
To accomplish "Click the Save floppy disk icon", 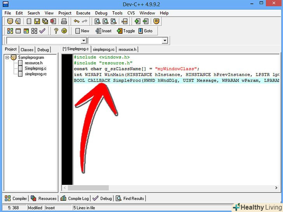I will click(x=37, y=21).
